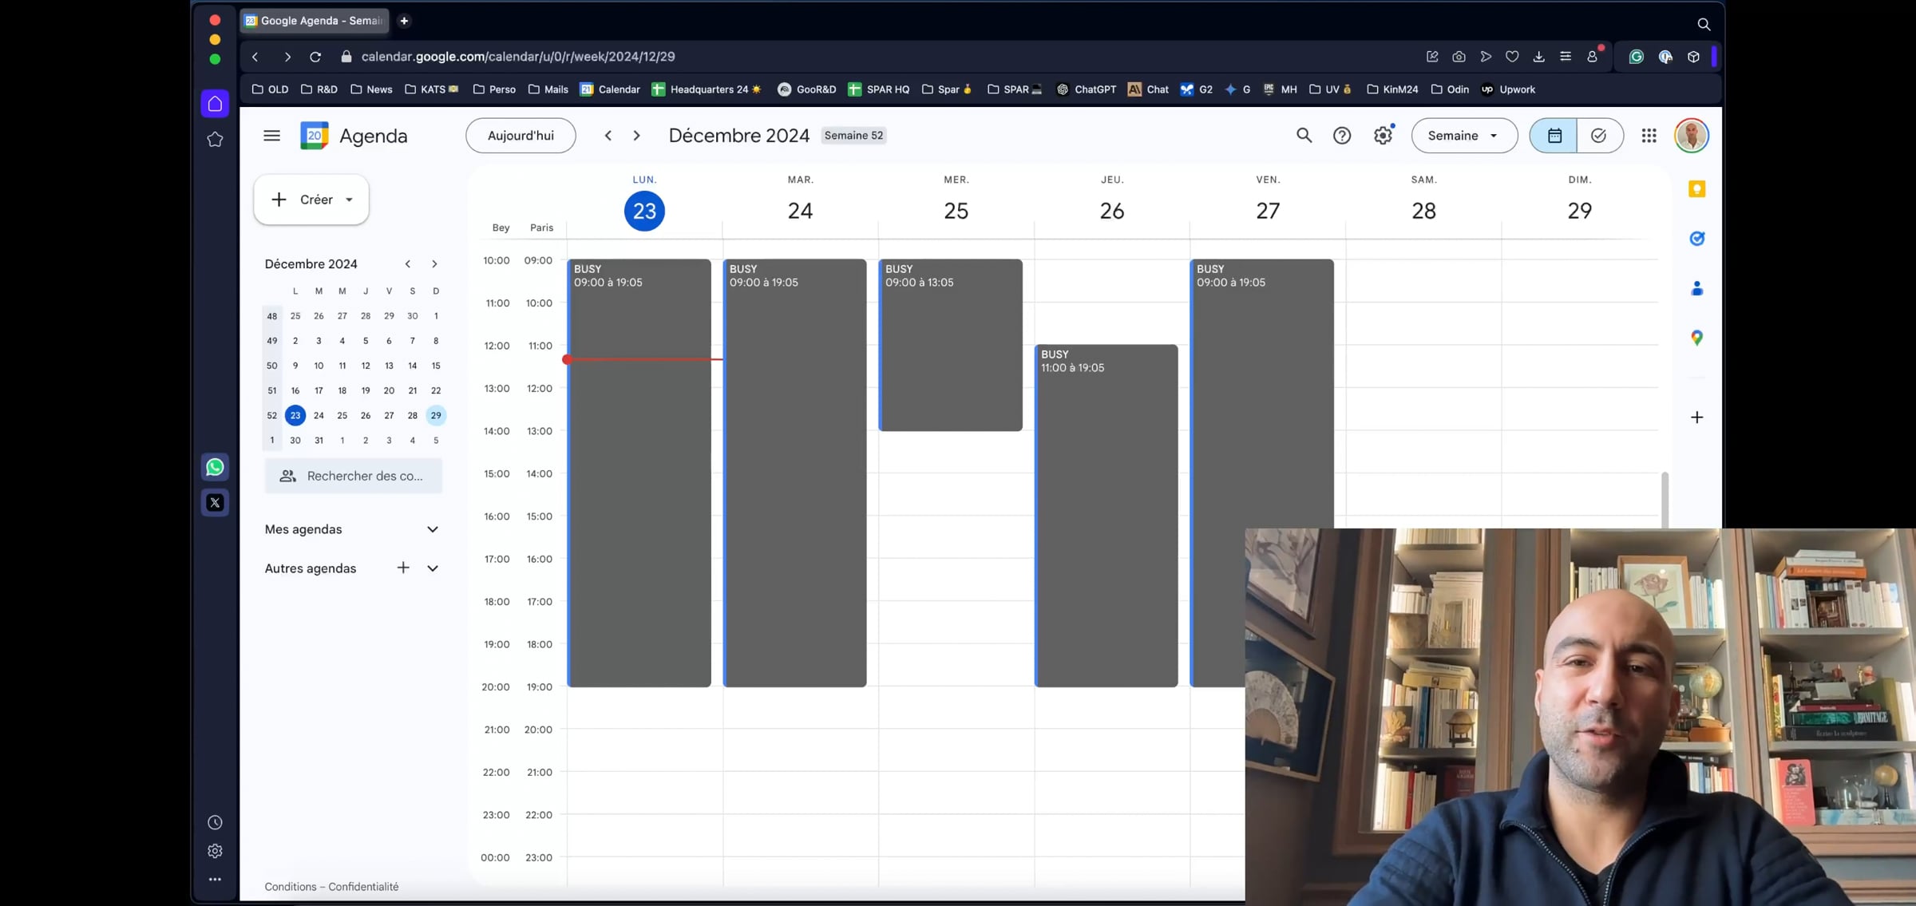
Task: Open Google Maps from the right side panel
Action: [1696, 337]
